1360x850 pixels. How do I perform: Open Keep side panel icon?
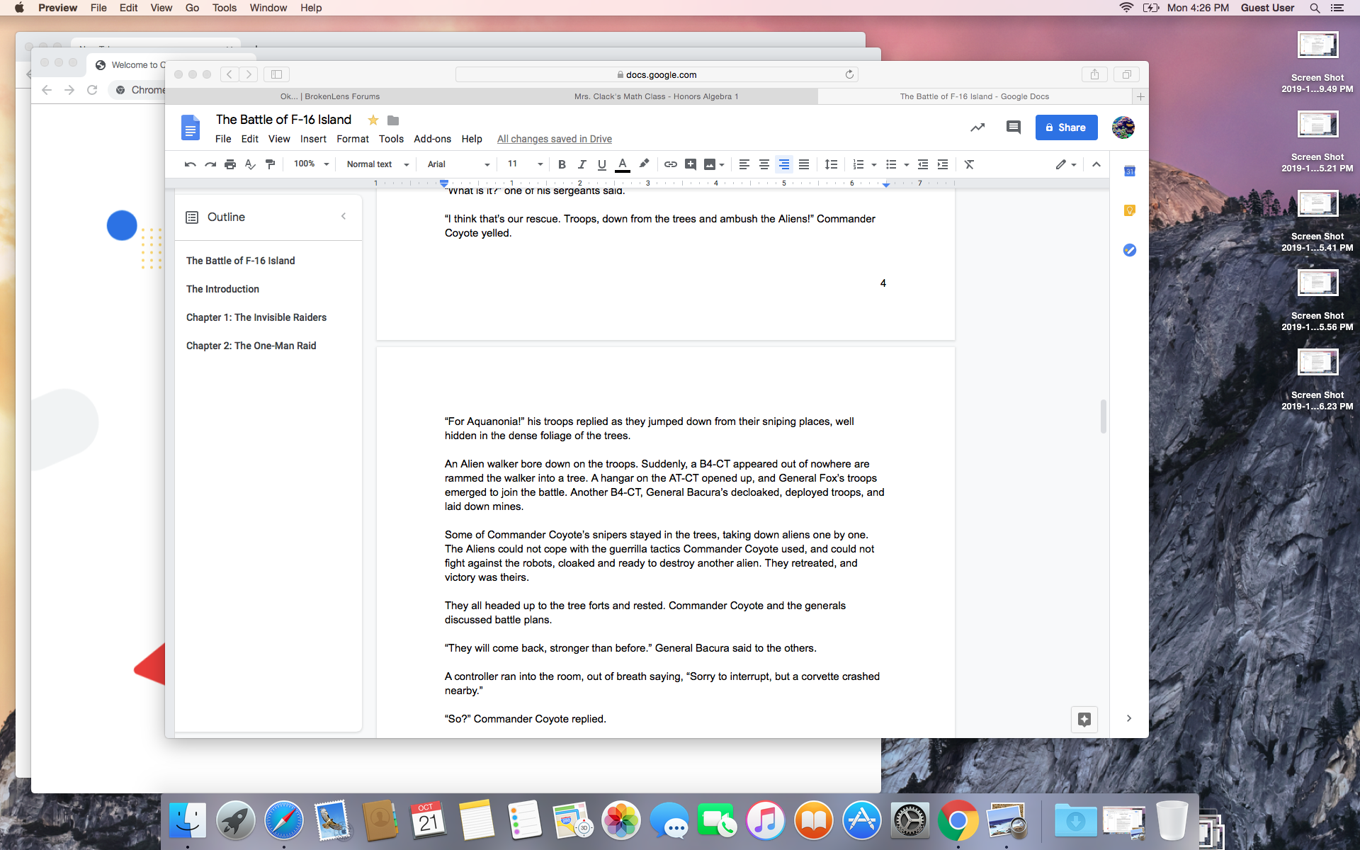(x=1130, y=210)
